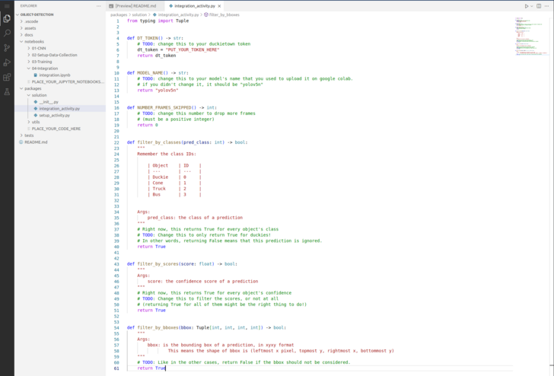Screen dimensions: 554x376
Task: Click the EXPLORER panel title
Action: 29,6
